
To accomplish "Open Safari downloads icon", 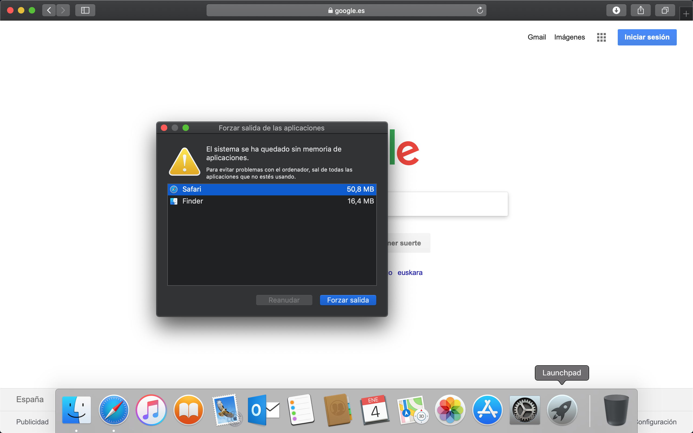I will click(x=616, y=11).
